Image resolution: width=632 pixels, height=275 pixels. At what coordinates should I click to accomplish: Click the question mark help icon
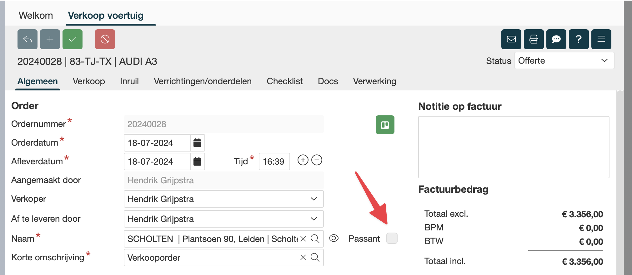[579, 39]
